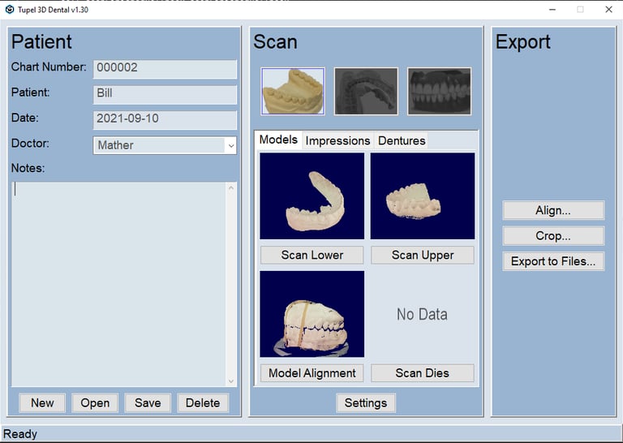
Task: Close the Tupel 3D Dental window
Action: tap(608, 10)
